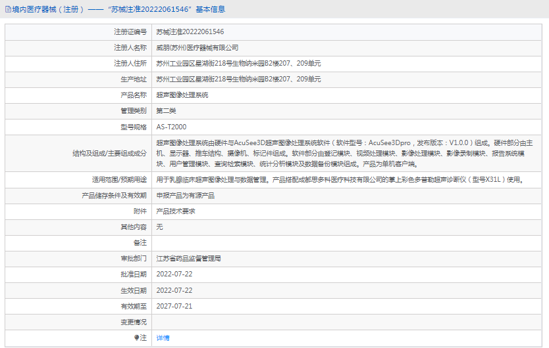The image size is (549, 348).
Task: Click the 产品储存条件及有效期 label
Action: pyautogui.click(x=114, y=195)
